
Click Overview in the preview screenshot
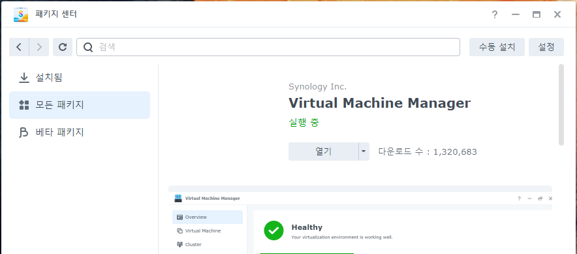point(208,217)
